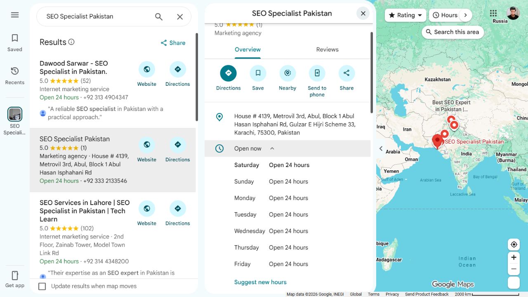The width and height of the screenshot is (528, 297).
Task: Enable Update results when map moves
Action: [x=42, y=286]
